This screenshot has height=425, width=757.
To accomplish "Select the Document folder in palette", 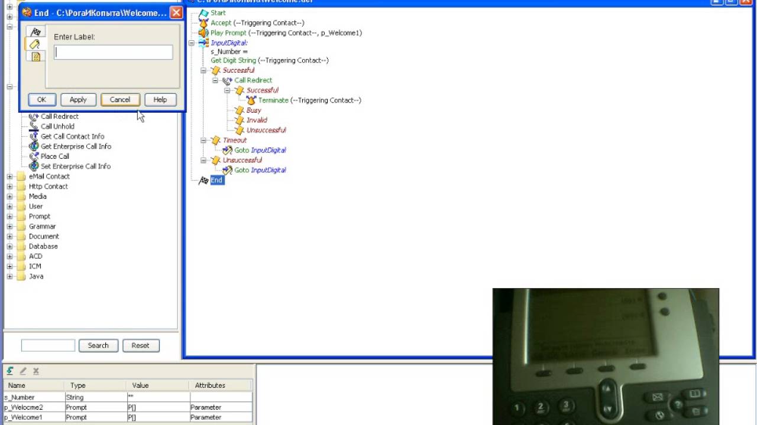I will [x=44, y=237].
